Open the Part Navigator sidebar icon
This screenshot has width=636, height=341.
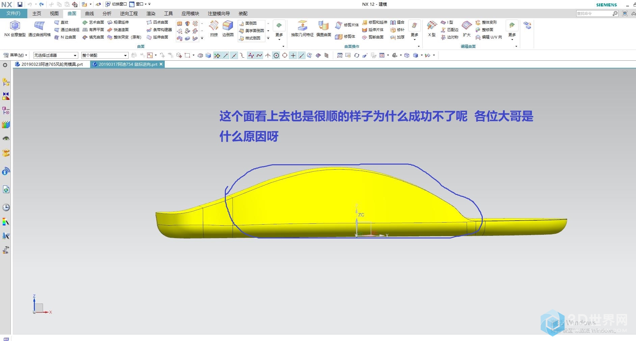6,110
